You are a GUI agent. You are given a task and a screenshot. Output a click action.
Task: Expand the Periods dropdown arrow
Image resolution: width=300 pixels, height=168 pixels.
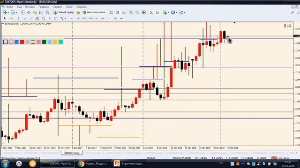176,13
